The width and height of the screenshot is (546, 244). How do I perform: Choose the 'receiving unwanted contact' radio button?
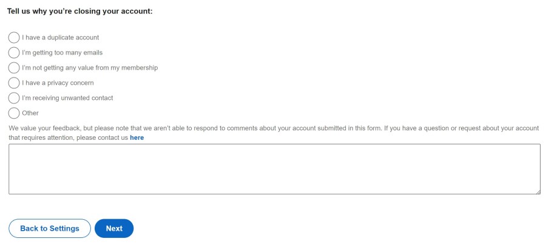click(x=14, y=98)
